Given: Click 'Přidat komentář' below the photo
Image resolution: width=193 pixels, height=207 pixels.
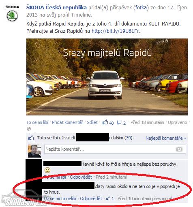Looking at the screenshot, I should point(67,122).
